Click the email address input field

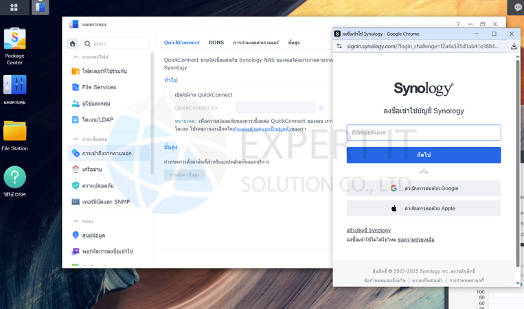[424, 133]
